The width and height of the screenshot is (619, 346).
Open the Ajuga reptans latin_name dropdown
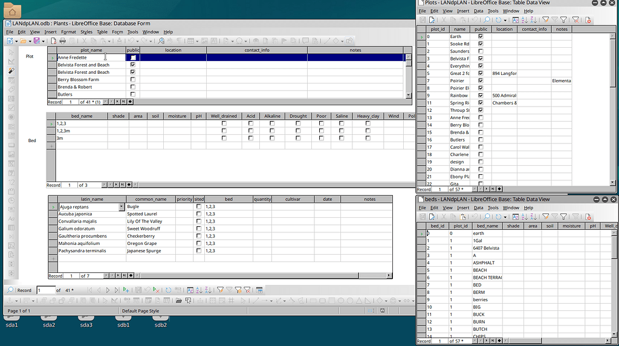coord(123,207)
